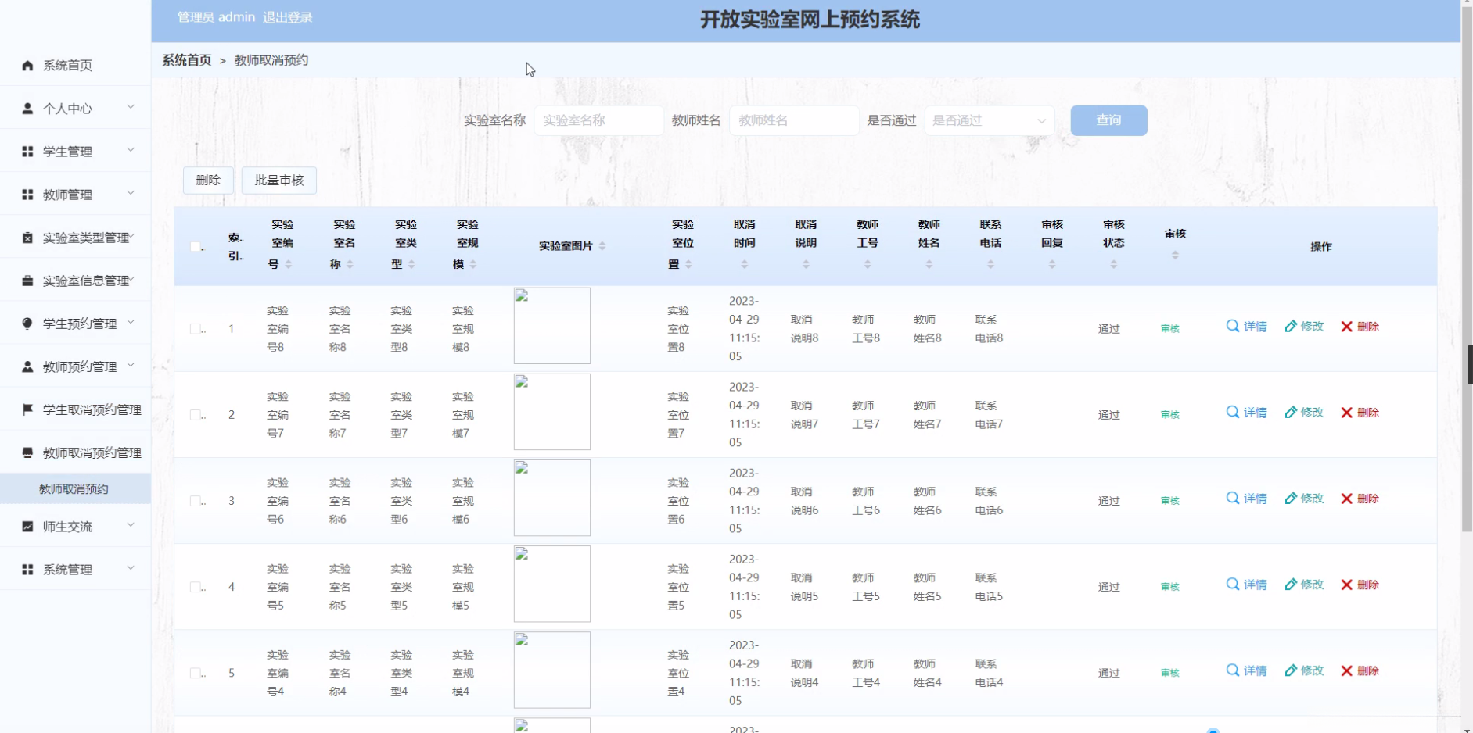Image resolution: width=1473 pixels, height=733 pixels.
Task: Click the briefcase icon beside 实验室信息管理
Action: point(27,281)
